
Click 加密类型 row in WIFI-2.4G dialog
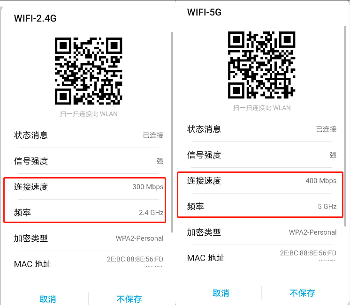click(x=89, y=238)
